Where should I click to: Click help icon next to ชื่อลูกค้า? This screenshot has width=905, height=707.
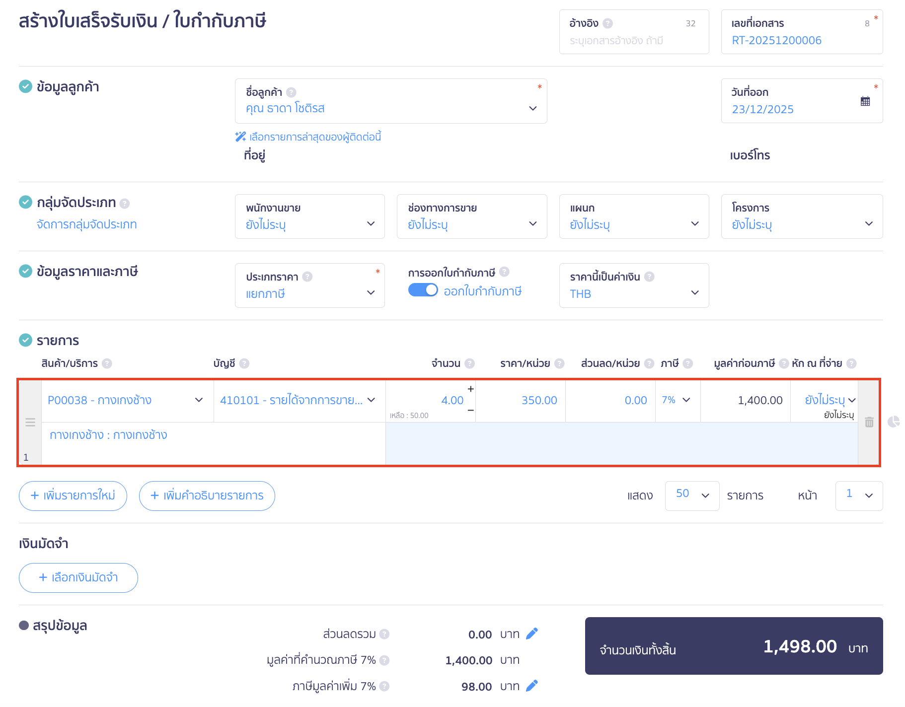(x=292, y=92)
